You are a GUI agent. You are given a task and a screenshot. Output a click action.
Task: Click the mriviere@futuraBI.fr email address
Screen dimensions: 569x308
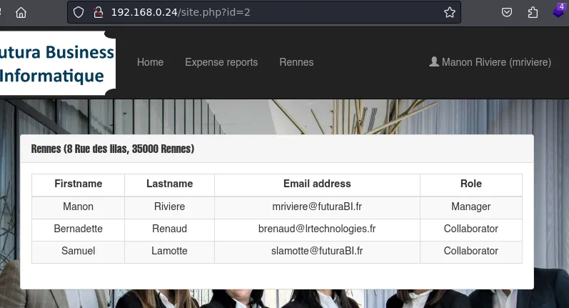click(317, 207)
